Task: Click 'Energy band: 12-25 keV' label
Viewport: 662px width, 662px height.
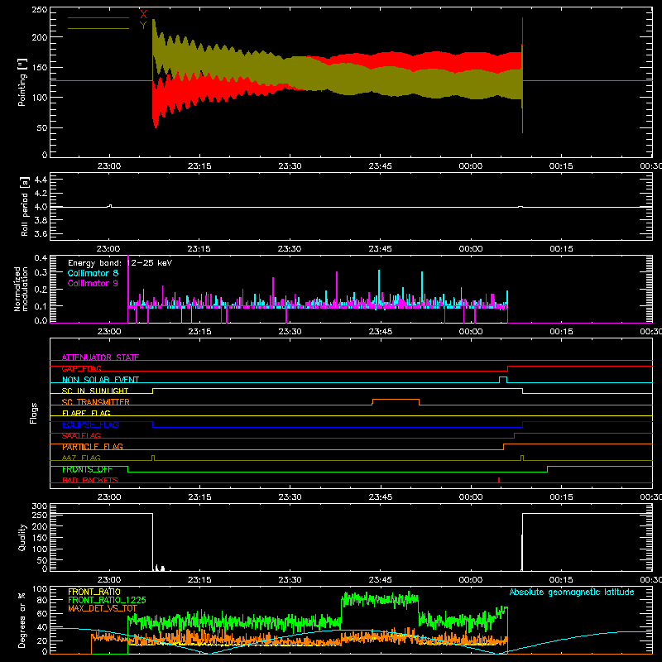Action: click(x=120, y=263)
